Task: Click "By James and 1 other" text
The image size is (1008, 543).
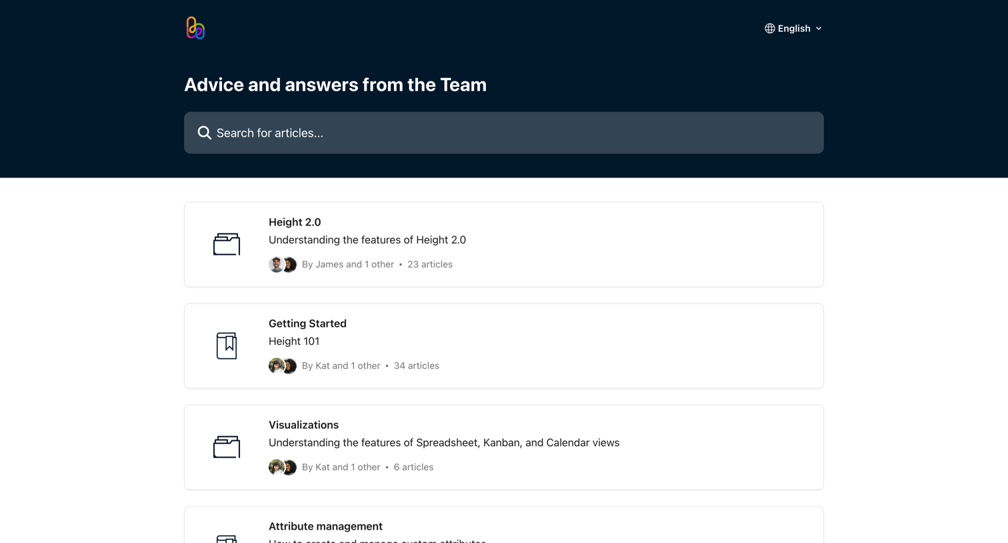Action: pos(348,264)
